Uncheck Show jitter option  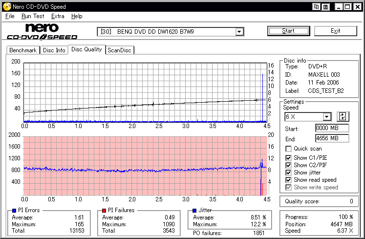pos(288,173)
